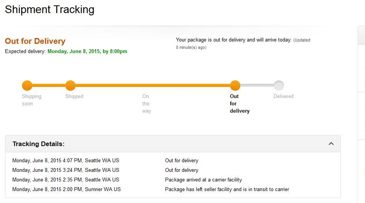The width and height of the screenshot is (365, 203).
Task: Click the Shipment Tracking page heading
Action: (49, 10)
